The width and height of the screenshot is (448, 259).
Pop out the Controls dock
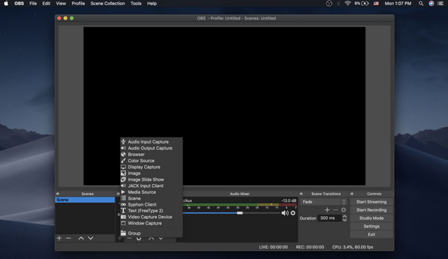[x=352, y=194]
